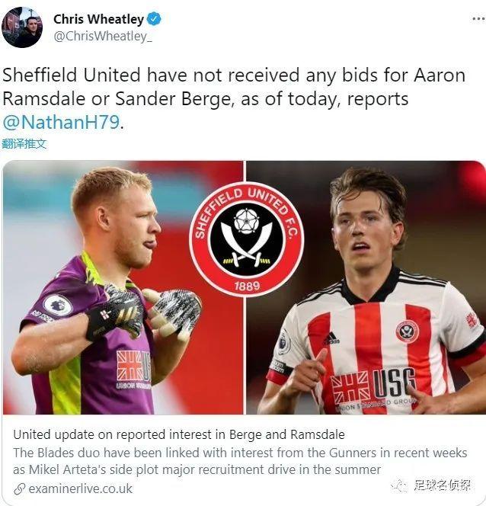Open the @NathanH79 mention
Image resolution: width=486 pixels, height=506 pixels.
[61, 123]
